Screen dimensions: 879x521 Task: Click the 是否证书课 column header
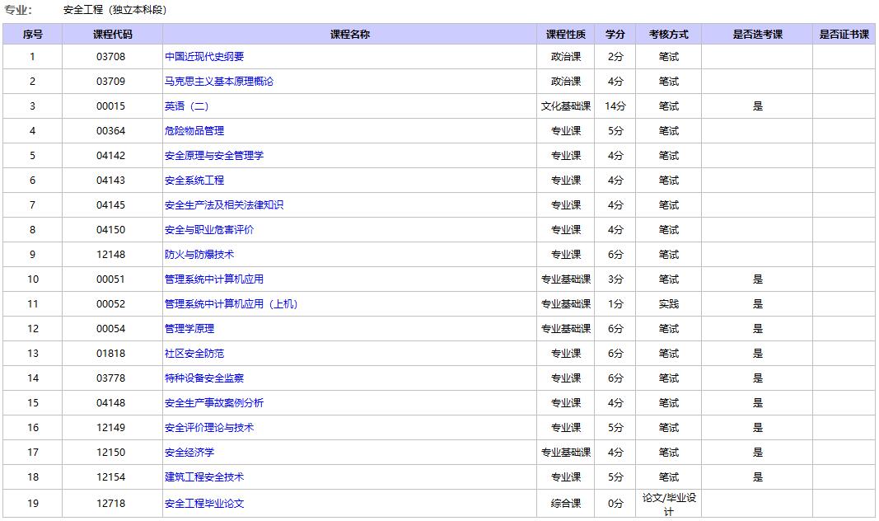tap(844, 34)
